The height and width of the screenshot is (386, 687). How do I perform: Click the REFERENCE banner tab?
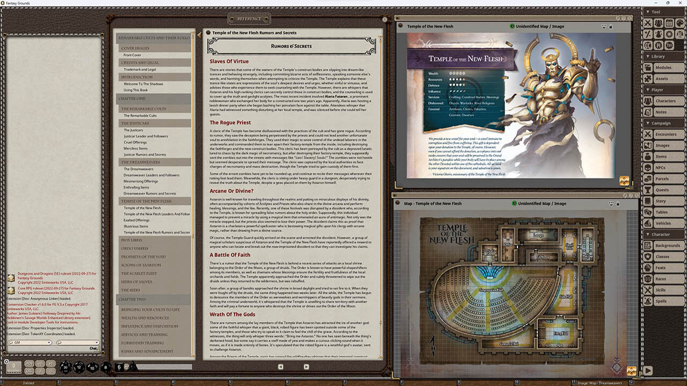[x=248, y=18]
